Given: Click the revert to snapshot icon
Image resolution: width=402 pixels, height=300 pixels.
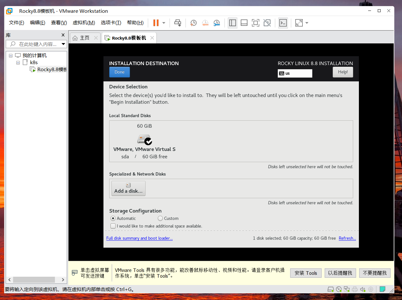Looking at the screenshot, I should click(x=205, y=23).
